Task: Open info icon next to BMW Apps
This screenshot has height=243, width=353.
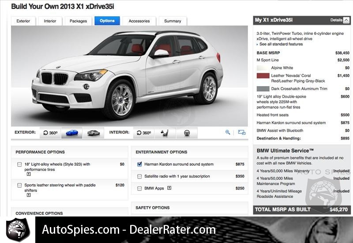Action: point(169,188)
